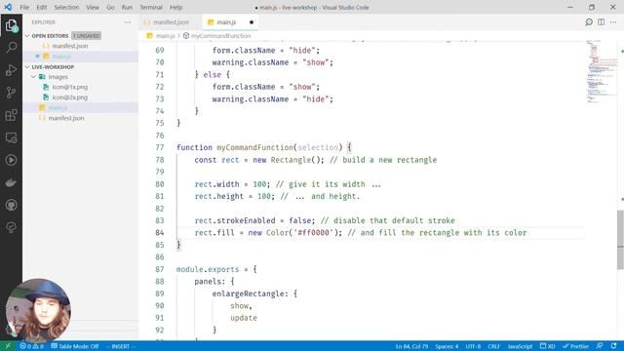Open icon@2x.png in the file tree
The height and width of the screenshot is (351, 624).
[70, 97]
